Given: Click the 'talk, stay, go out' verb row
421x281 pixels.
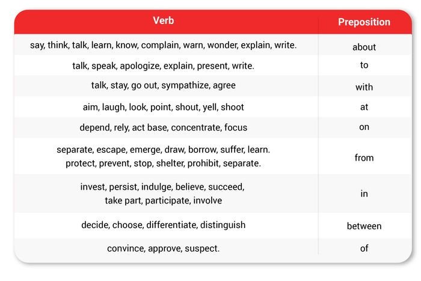Looking at the screenshot, I should coord(164,85).
